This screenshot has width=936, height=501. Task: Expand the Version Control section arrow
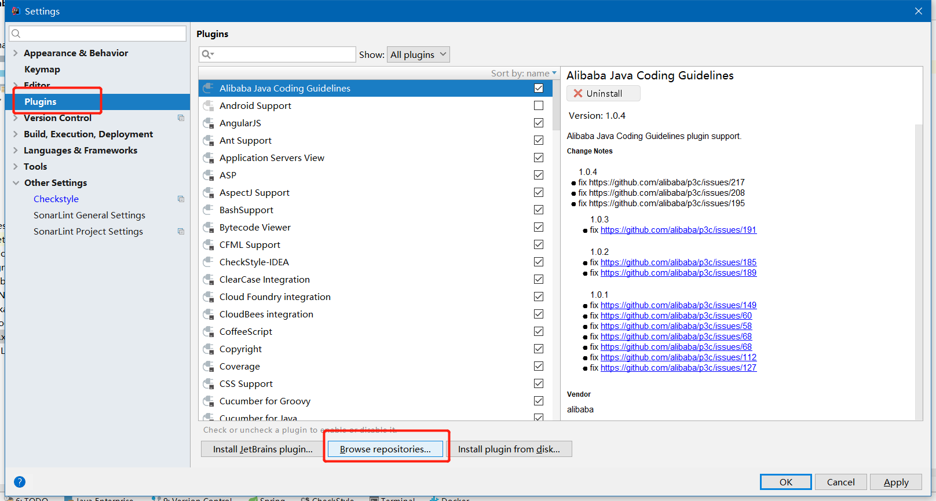pos(16,118)
